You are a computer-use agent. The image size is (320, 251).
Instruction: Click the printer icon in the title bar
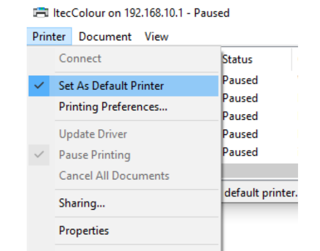point(40,12)
